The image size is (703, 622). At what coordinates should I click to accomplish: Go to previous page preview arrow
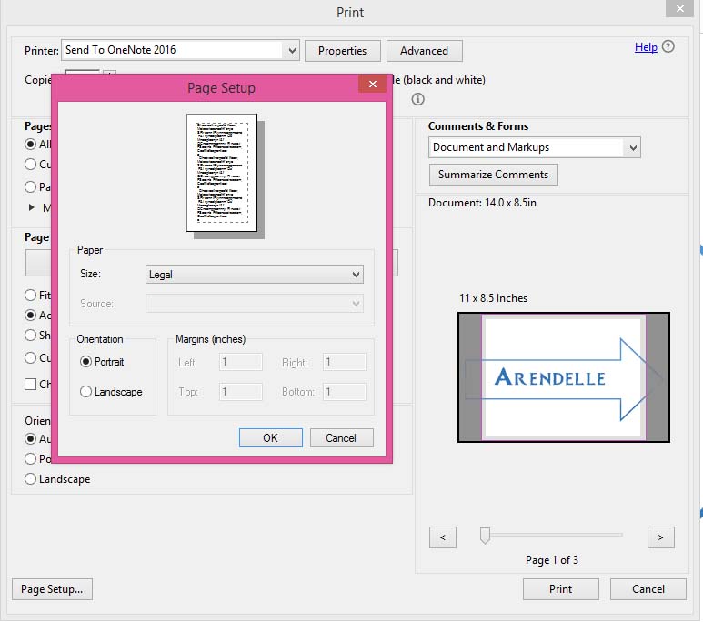(x=442, y=537)
